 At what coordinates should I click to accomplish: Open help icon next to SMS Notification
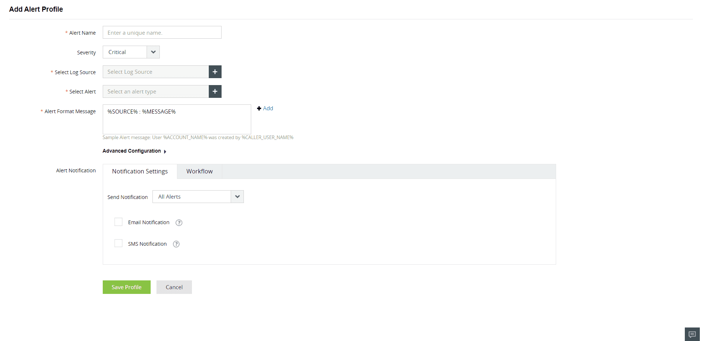(176, 244)
